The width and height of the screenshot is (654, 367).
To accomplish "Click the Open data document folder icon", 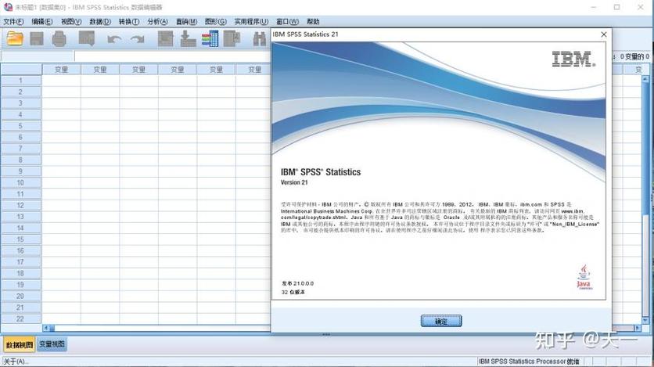I will pyautogui.click(x=15, y=38).
